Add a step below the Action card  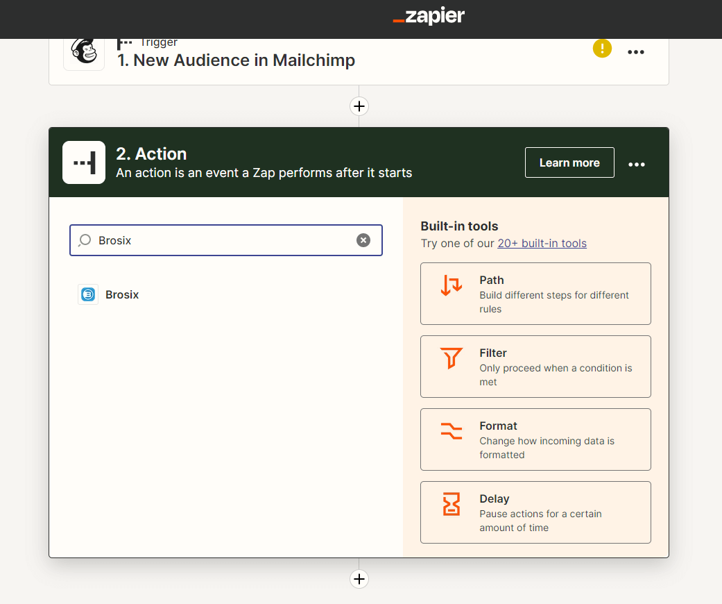click(359, 579)
